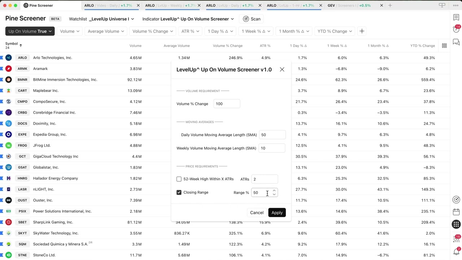
Task: Open column settings icon beside YTD % Change header
Action: (444, 45)
